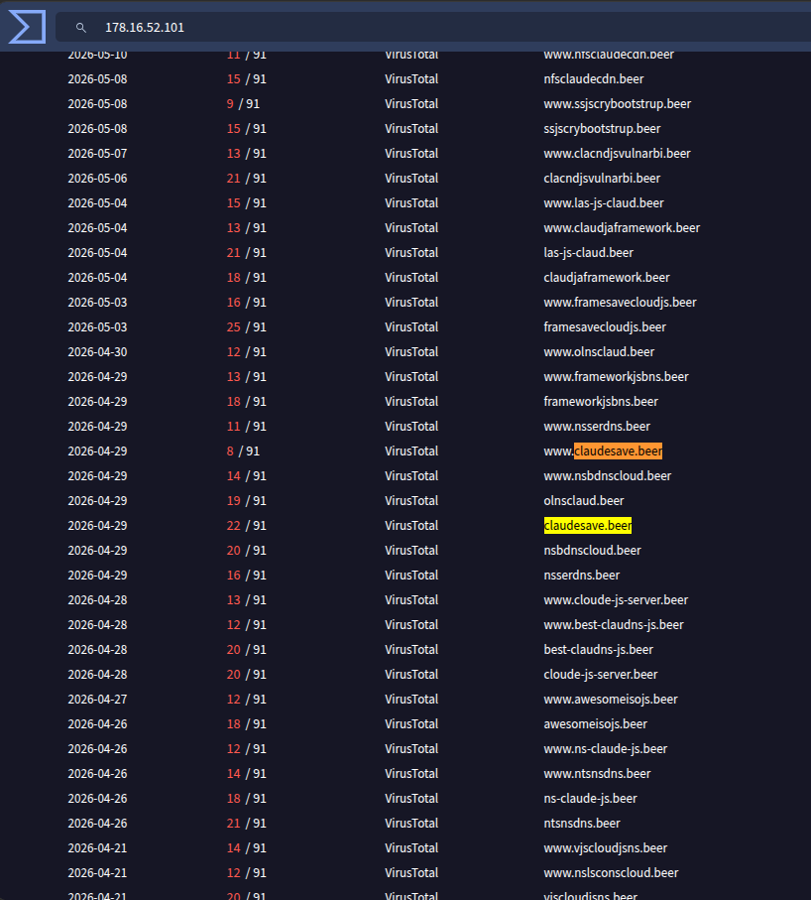811x900 pixels.
Task: Click VirusTotal source in nfsclaudecdn.beer row
Action: [411, 78]
